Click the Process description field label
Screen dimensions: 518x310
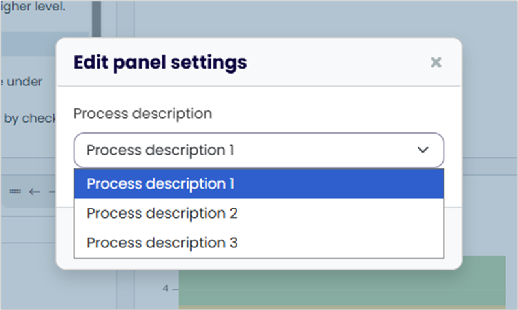tap(143, 114)
